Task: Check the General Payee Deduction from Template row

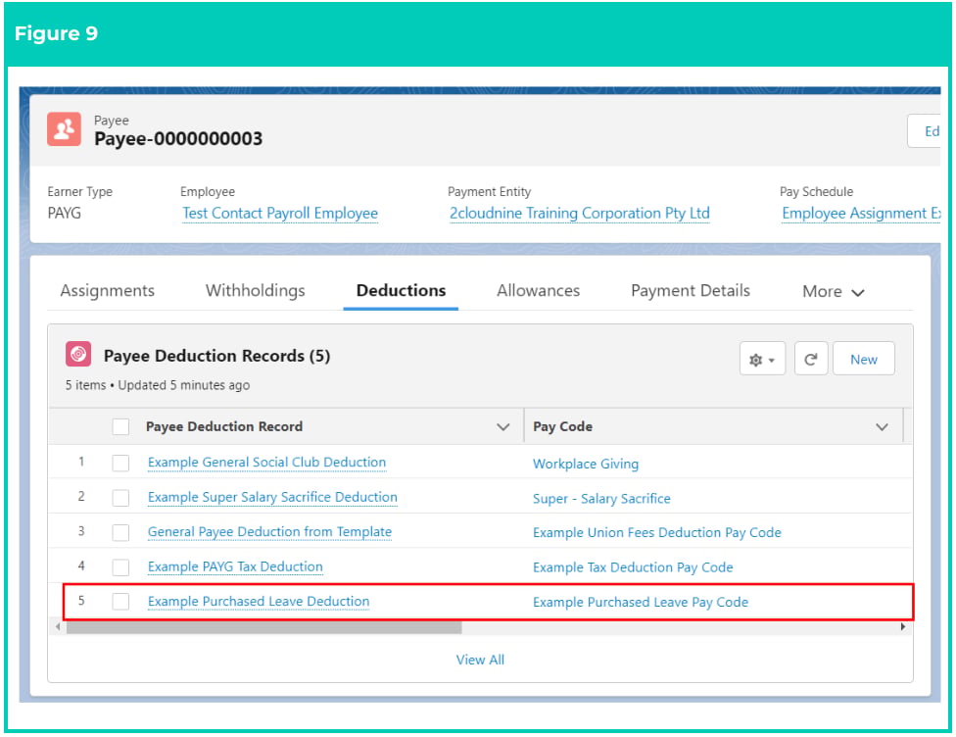Action: [x=120, y=532]
